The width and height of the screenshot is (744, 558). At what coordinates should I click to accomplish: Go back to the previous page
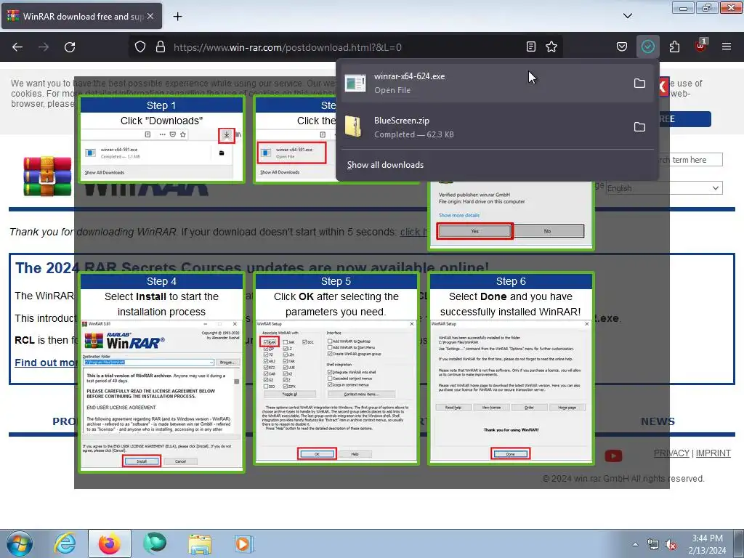tap(17, 47)
